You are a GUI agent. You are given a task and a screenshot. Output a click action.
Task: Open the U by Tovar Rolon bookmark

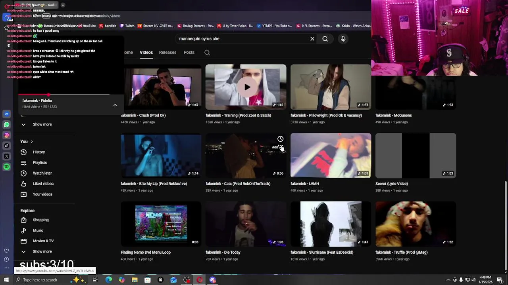tap(235, 26)
